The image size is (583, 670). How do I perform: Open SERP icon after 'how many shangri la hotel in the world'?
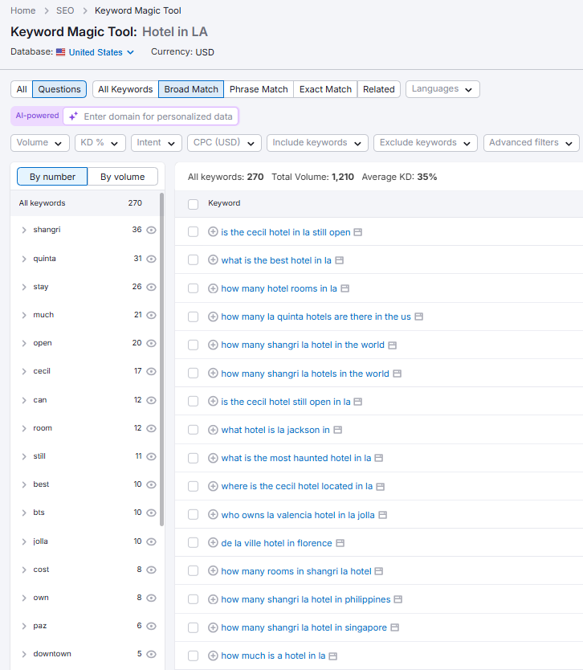392,345
